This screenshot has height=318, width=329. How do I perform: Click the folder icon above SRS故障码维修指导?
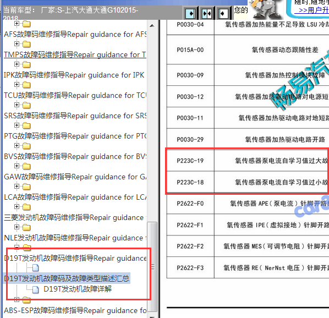tap(26, 105)
